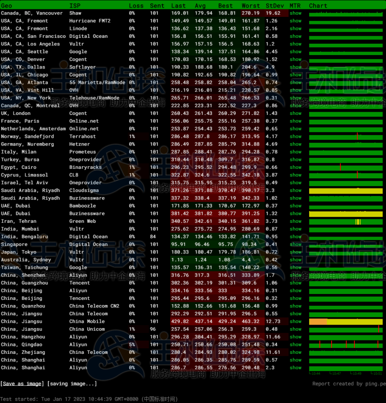The height and width of the screenshot is (403, 386).
Task: Click the UAE Dubai Buzinessware yellow chart bar
Action: (x=346, y=214)
